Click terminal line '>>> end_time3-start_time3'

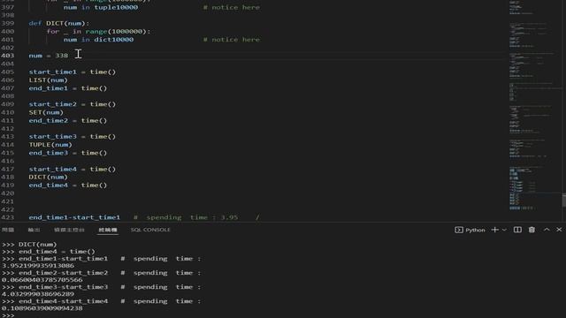click(55, 287)
